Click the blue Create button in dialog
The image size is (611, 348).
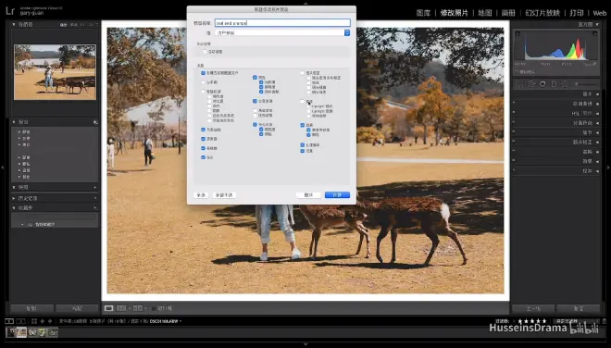pos(338,195)
